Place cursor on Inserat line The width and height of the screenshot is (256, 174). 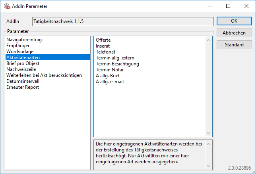(x=103, y=46)
